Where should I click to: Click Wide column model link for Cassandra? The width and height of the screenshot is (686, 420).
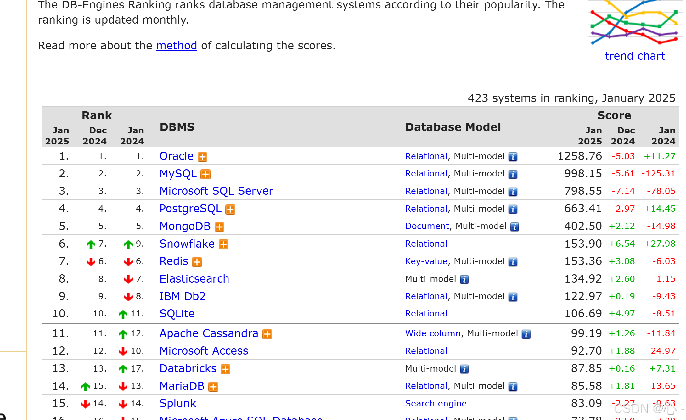coord(433,333)
